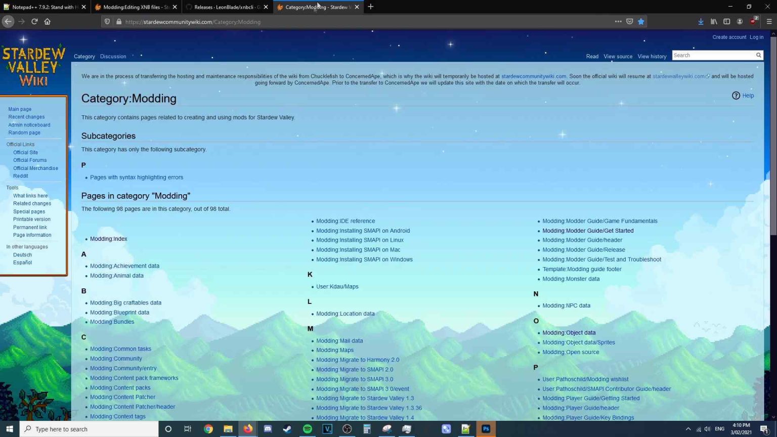Open Spotify from the taskbar
Image resolution: width=777 pixels, height=437 pixels.
tap(307, 429)
